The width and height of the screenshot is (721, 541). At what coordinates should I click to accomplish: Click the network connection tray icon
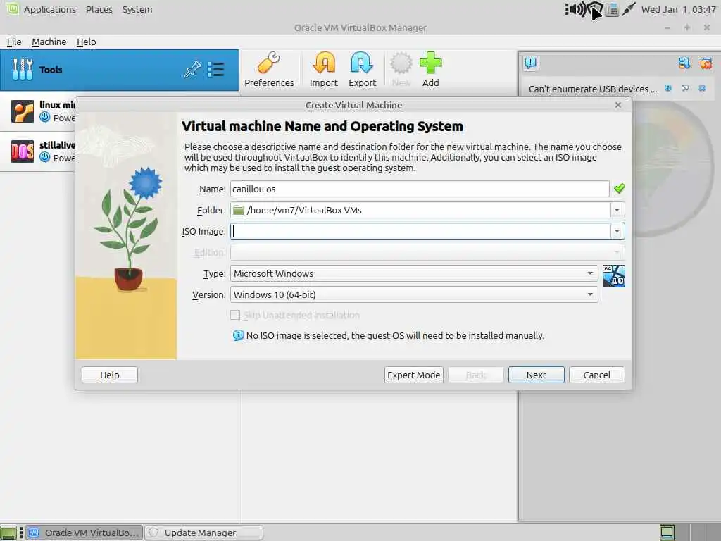click(612, 10)
